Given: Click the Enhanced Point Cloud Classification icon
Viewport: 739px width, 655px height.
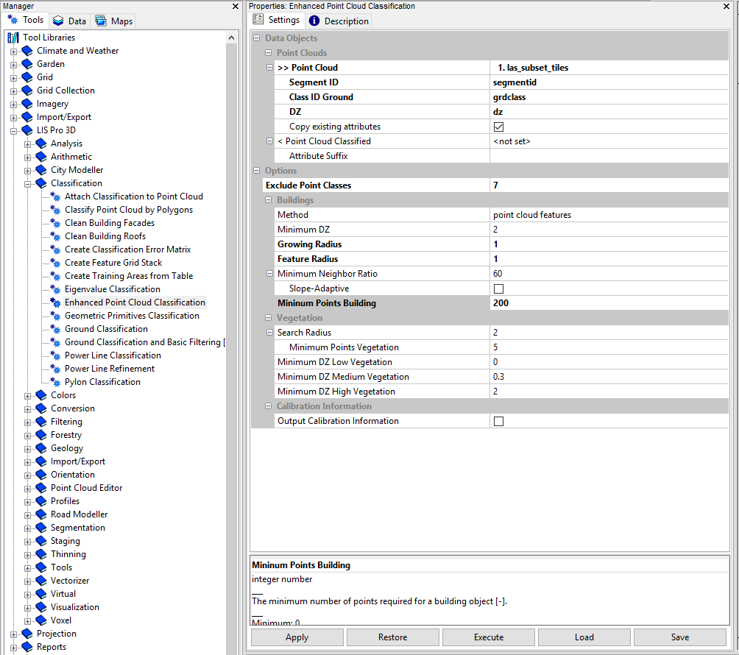Looking at the screenshot, I should 56,302.
